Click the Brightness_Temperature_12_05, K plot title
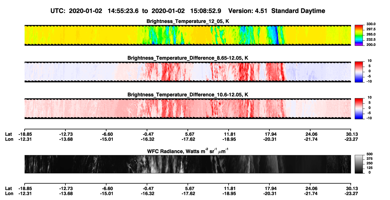 [188, 21]
